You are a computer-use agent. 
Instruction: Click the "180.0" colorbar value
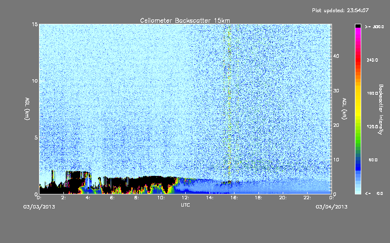point(372,93)
